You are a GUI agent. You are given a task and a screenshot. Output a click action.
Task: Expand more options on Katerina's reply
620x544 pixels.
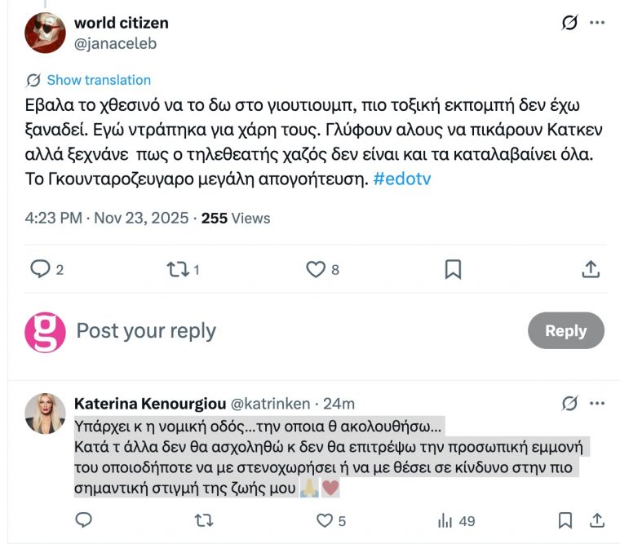pyautogui.click(x=598, y=403)
